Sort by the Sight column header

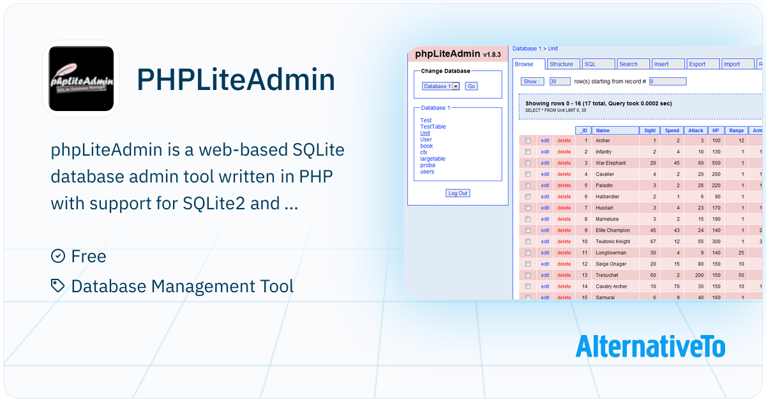point(650,130)
